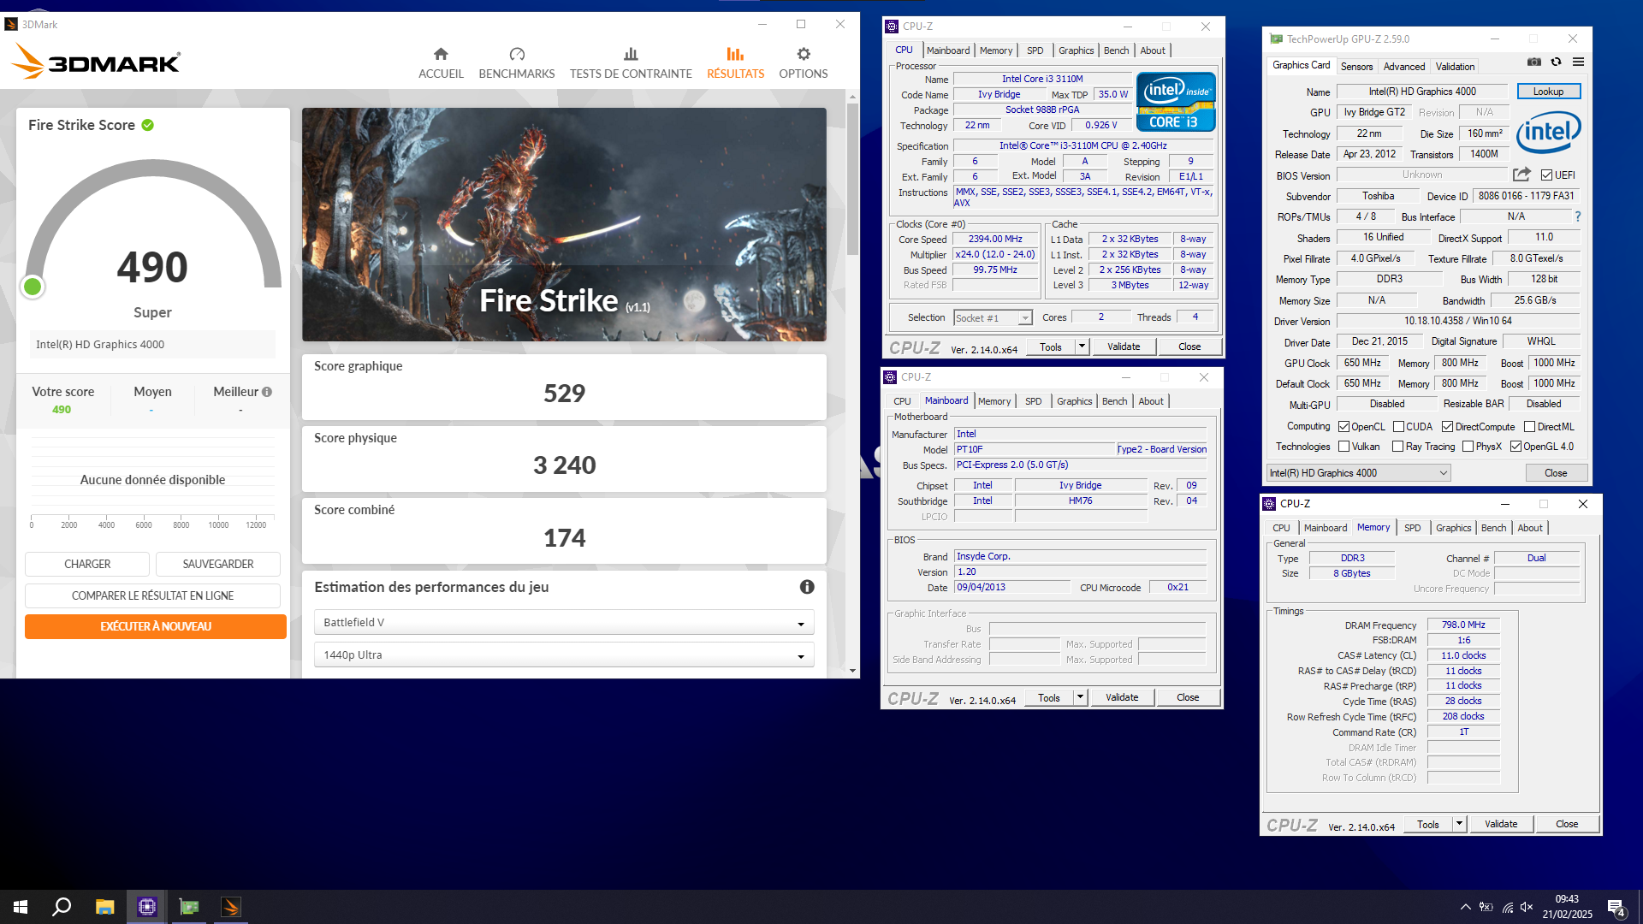Open the GPU-Z hamburger menu icon

1579,62
